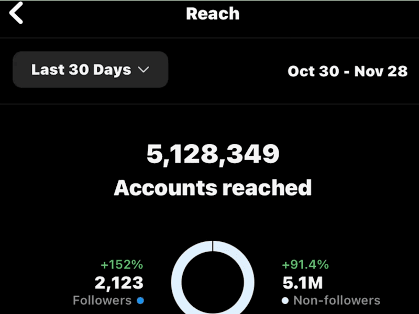
Task: Tap the Nov 28 end date text
Action: pos(381,71)
